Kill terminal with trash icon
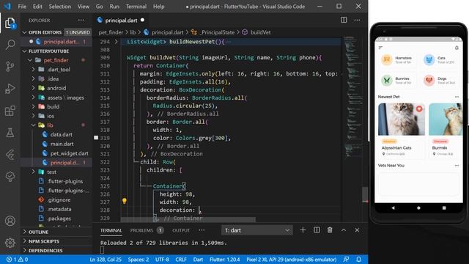 330,230
